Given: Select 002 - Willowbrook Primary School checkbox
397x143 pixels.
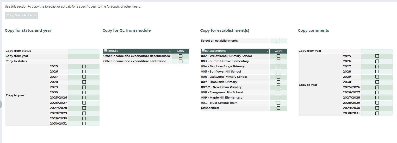Looking at the screenshot, I should pos(278,56).
